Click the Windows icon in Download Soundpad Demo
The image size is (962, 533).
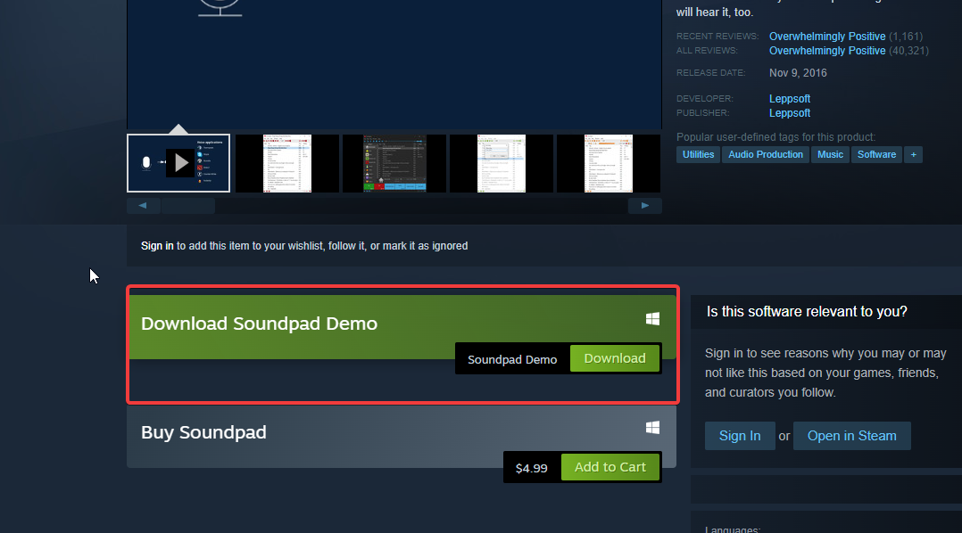(653, 318)
